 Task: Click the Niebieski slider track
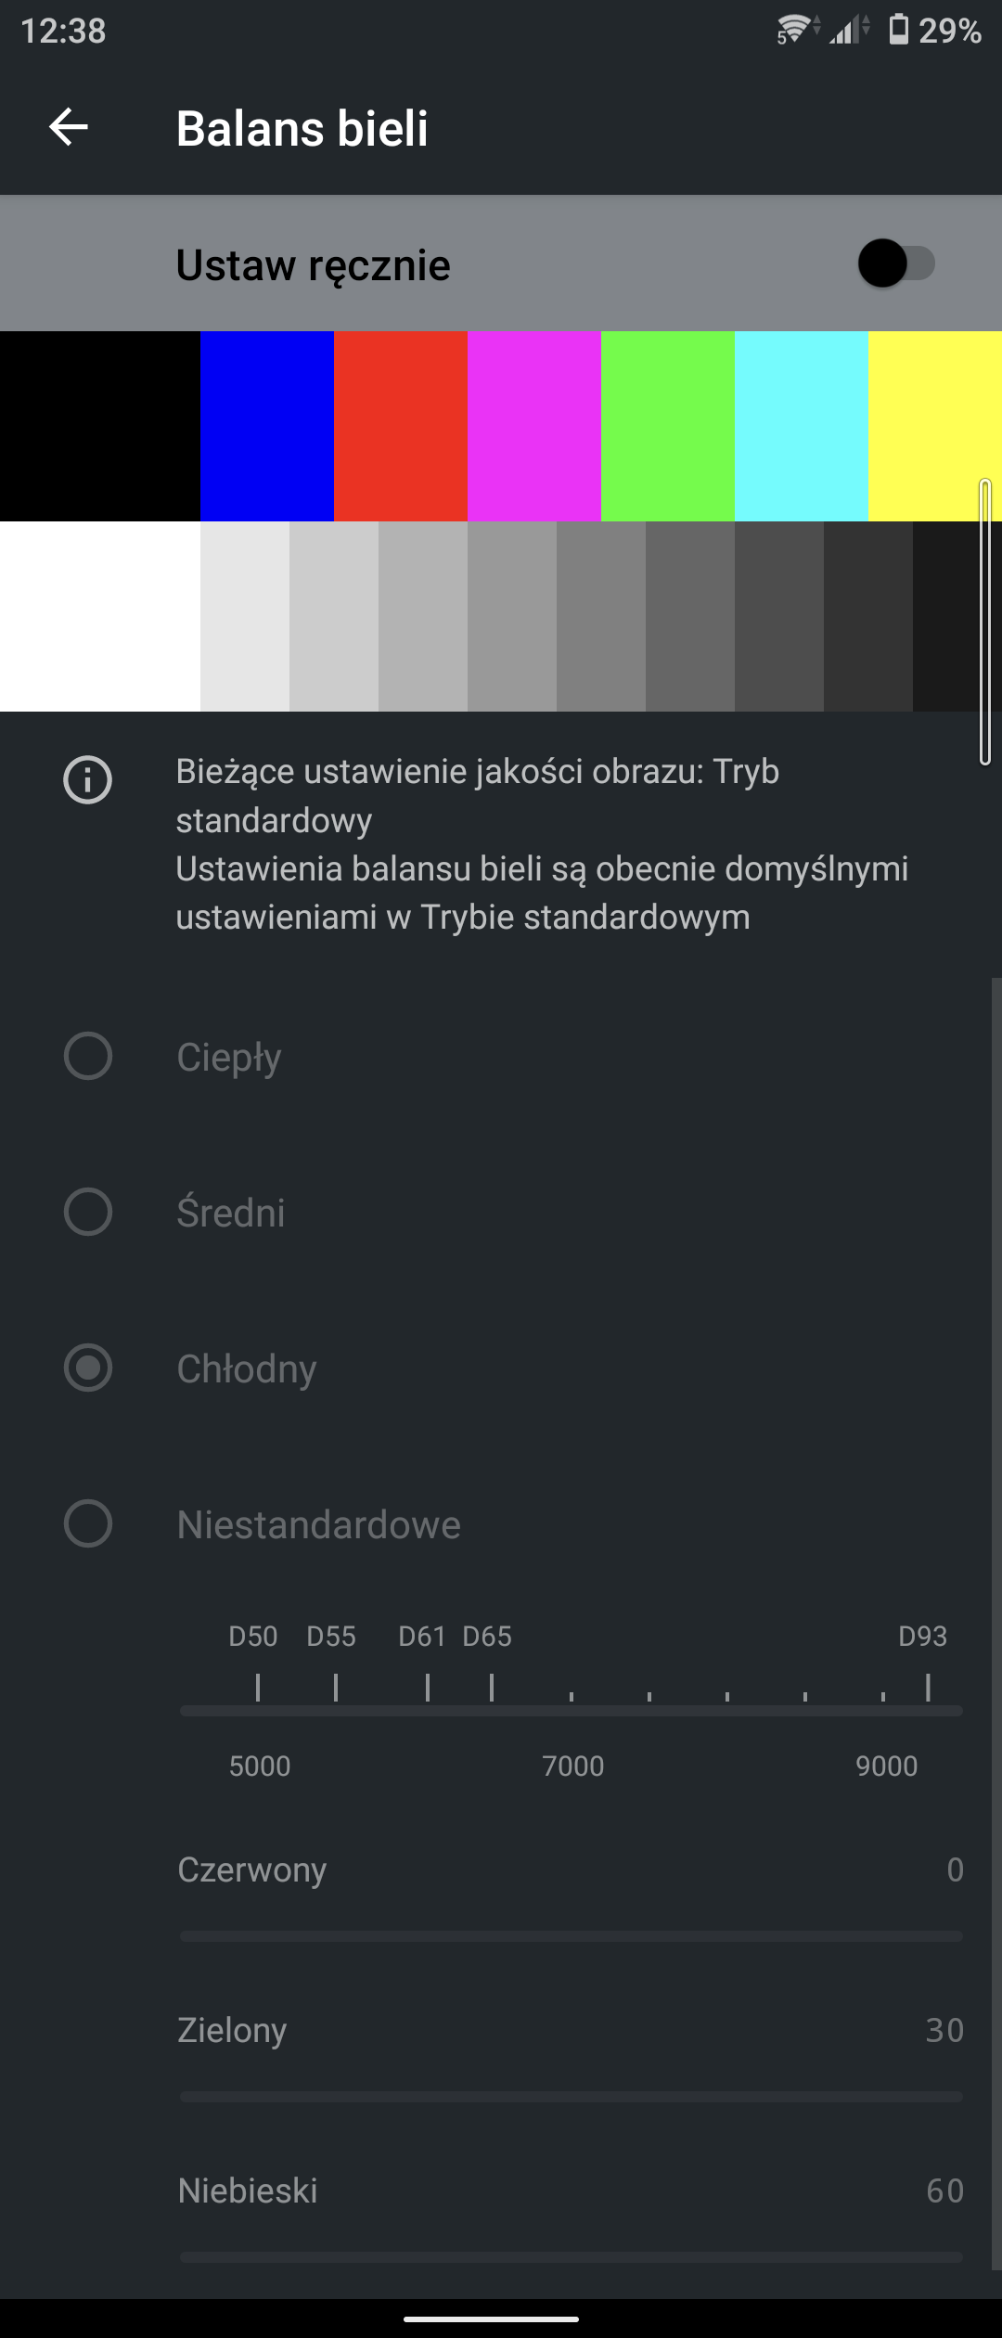point(571,2256)
